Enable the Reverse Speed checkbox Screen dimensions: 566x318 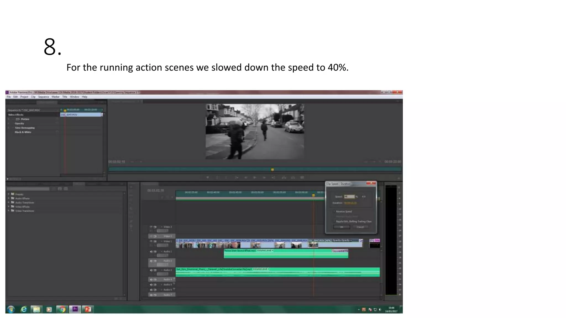point(334,211)
